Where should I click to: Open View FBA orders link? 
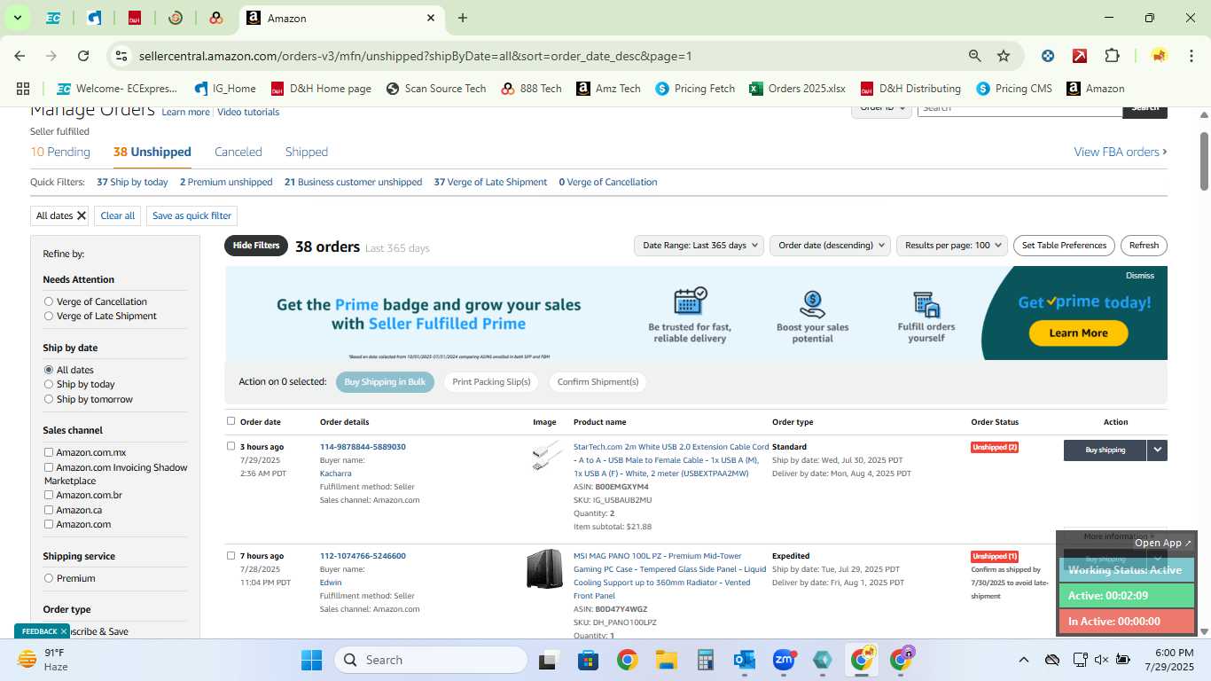[x=1121, y=152]
